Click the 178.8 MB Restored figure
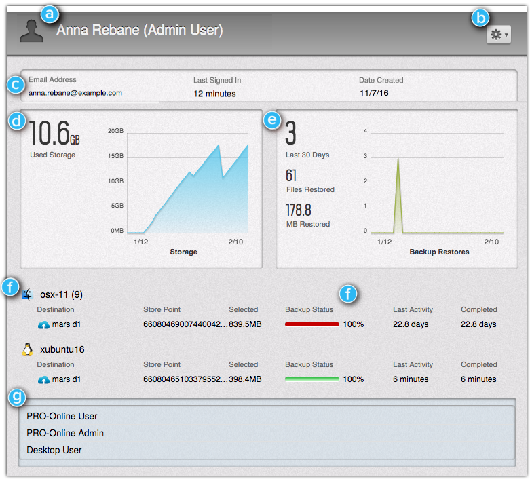530x479 pixels. [x=299, y=210]
